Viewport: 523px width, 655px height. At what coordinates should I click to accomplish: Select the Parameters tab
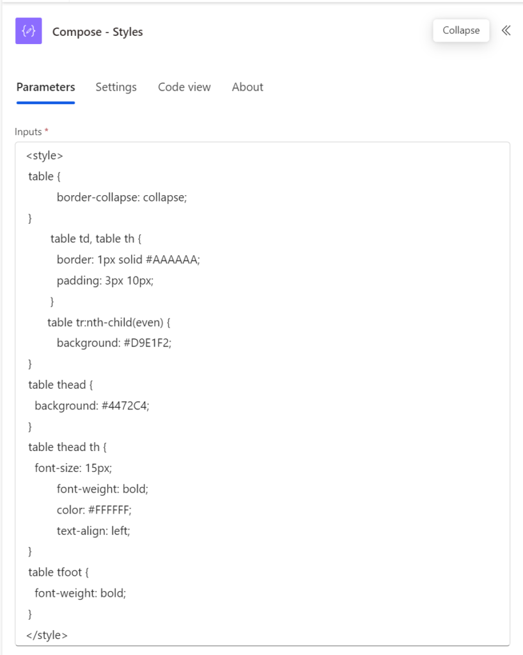(x=45, y=87)
